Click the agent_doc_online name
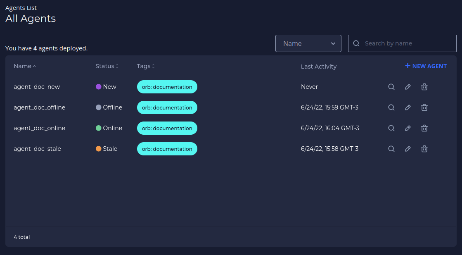Image resolution: width=462 pixels, height=255 pixels. click(x=40, y=128)
